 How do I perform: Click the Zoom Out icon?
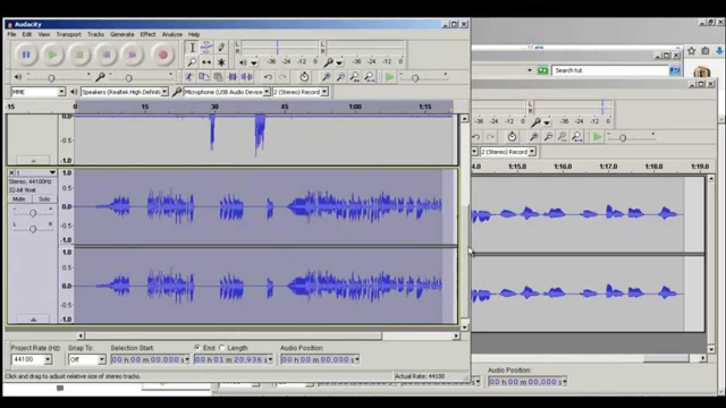point(340,77)
